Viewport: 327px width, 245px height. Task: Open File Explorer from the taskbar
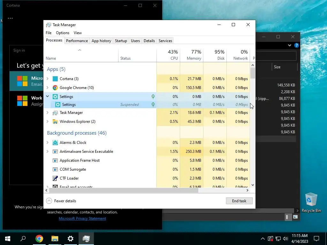55,239
